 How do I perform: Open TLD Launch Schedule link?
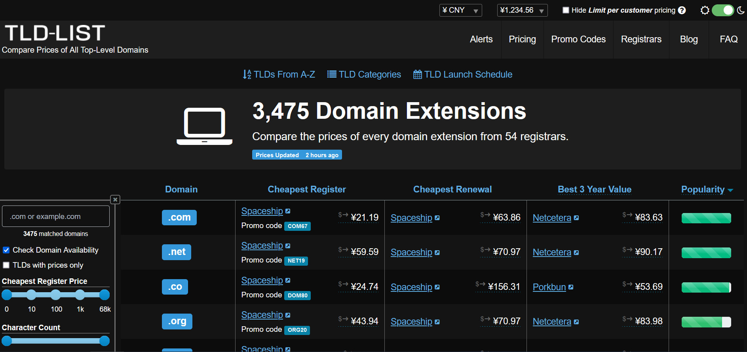(x=462, y=74)
